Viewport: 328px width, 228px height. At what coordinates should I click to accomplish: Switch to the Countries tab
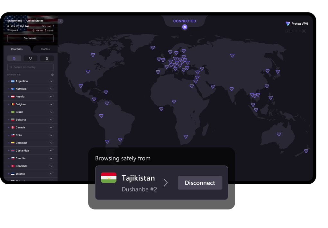(x=17, y=49)
